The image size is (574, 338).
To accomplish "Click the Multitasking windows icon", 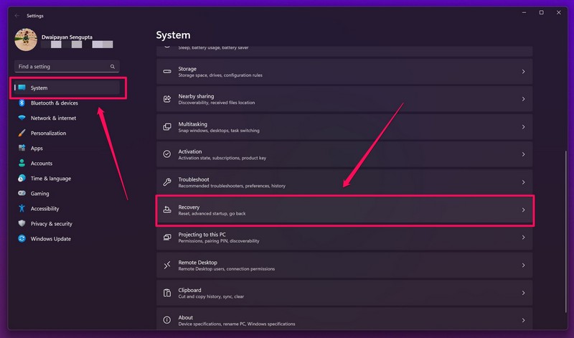I will click(x=167, y=127).
